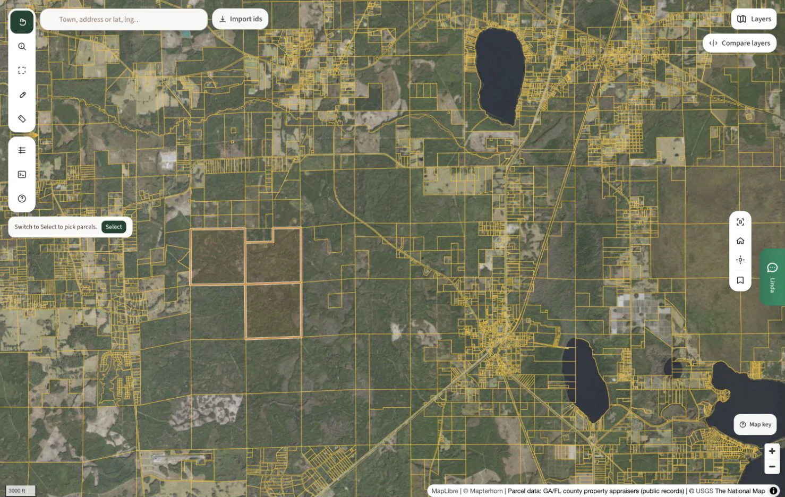Click the green Select button
This screenshot has height=497, width=785.
pyautogui.click(x=114, y=227)
